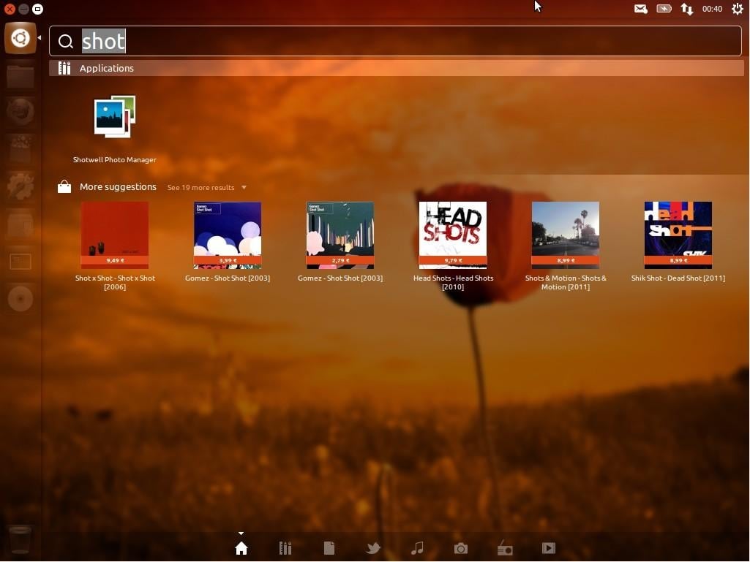The image size is (750, 562).
Task: Open the Photos lens camera icon
Action: (460, 548)
